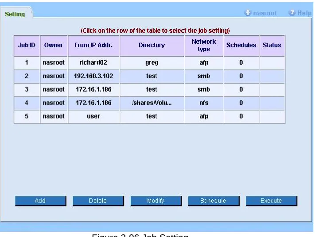The width and height of the screenshot is (315, 237).
Task: Select job row with ID 4
Action: tap(149, 103)
